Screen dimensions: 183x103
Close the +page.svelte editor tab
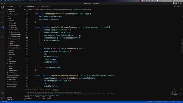(35, 7)
